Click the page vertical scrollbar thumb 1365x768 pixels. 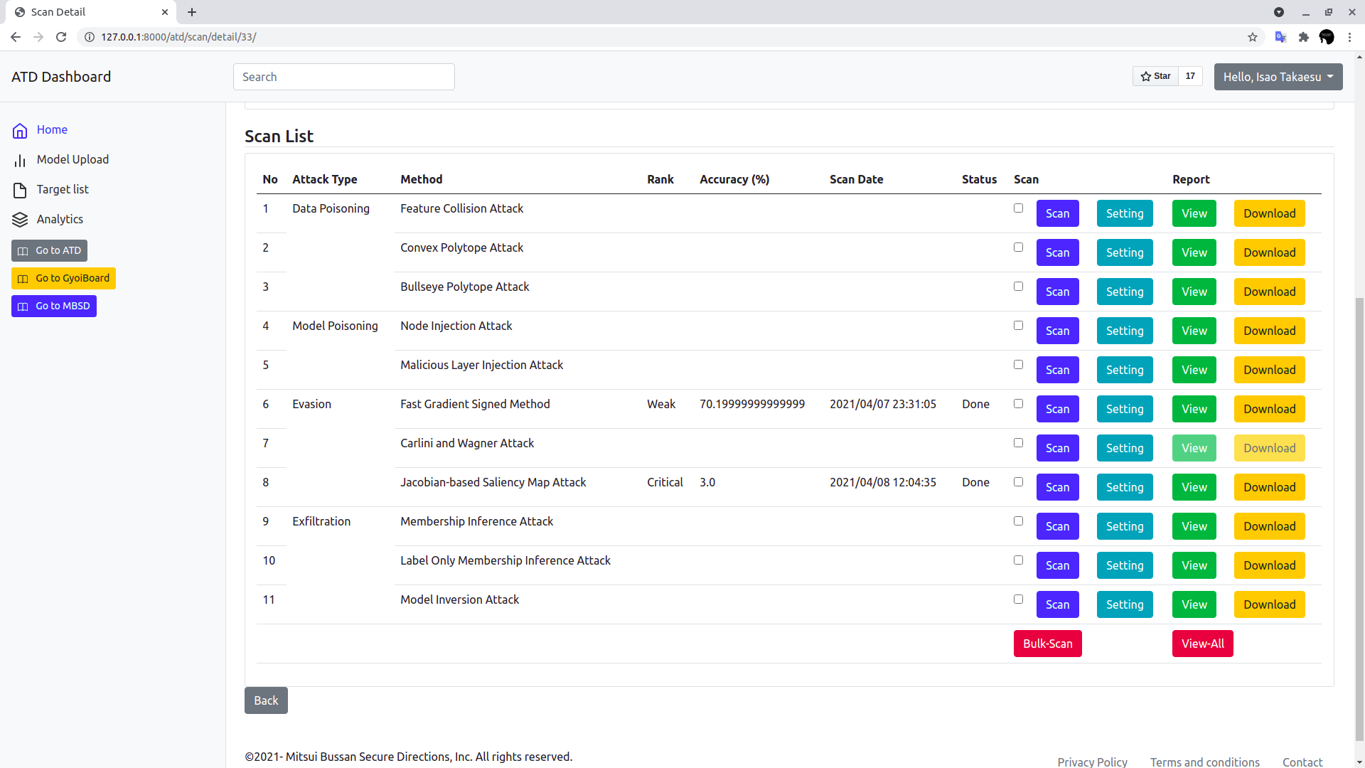coord(1359,519)
